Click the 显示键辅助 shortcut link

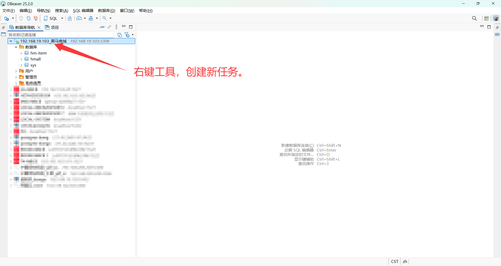(x=304, y=159)
